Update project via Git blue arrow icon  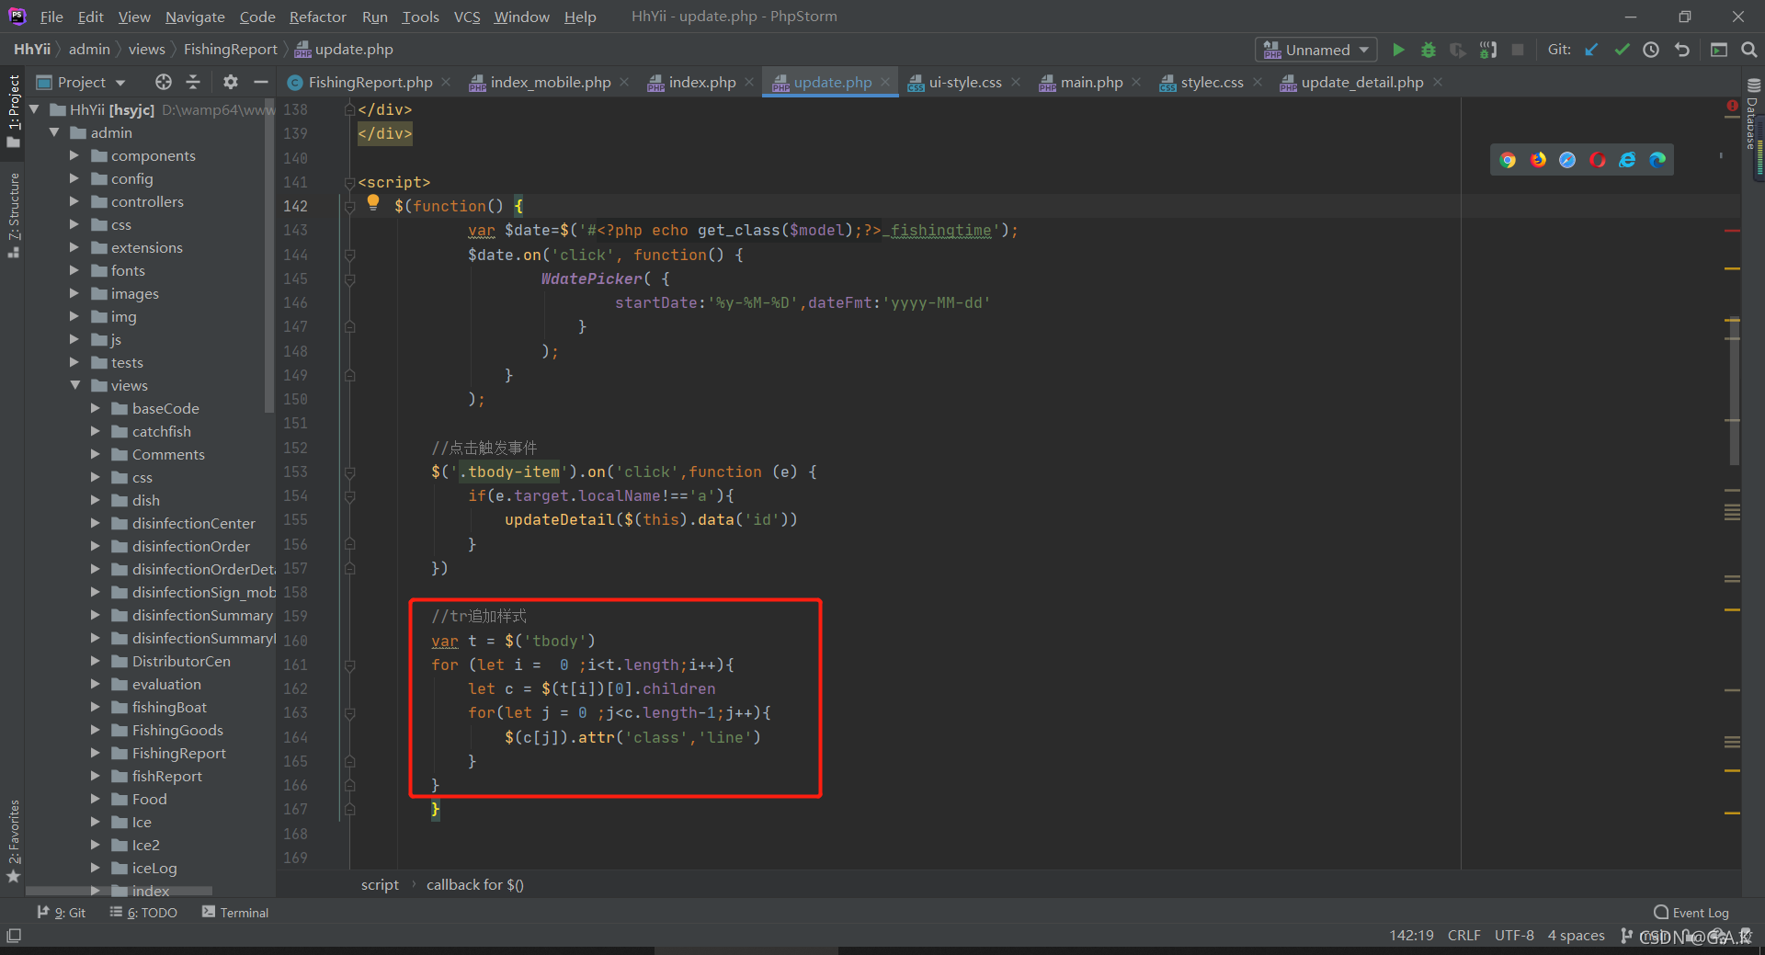click(x=1591, y=50)
